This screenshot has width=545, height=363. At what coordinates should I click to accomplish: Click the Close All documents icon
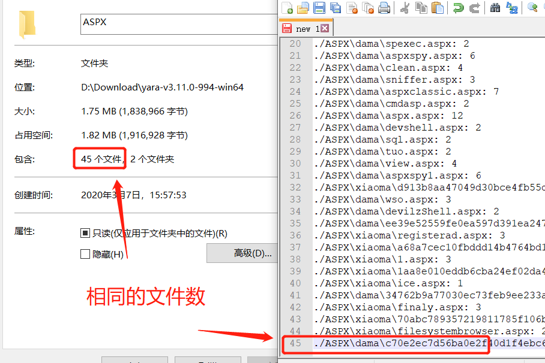[x=368, y=8]
